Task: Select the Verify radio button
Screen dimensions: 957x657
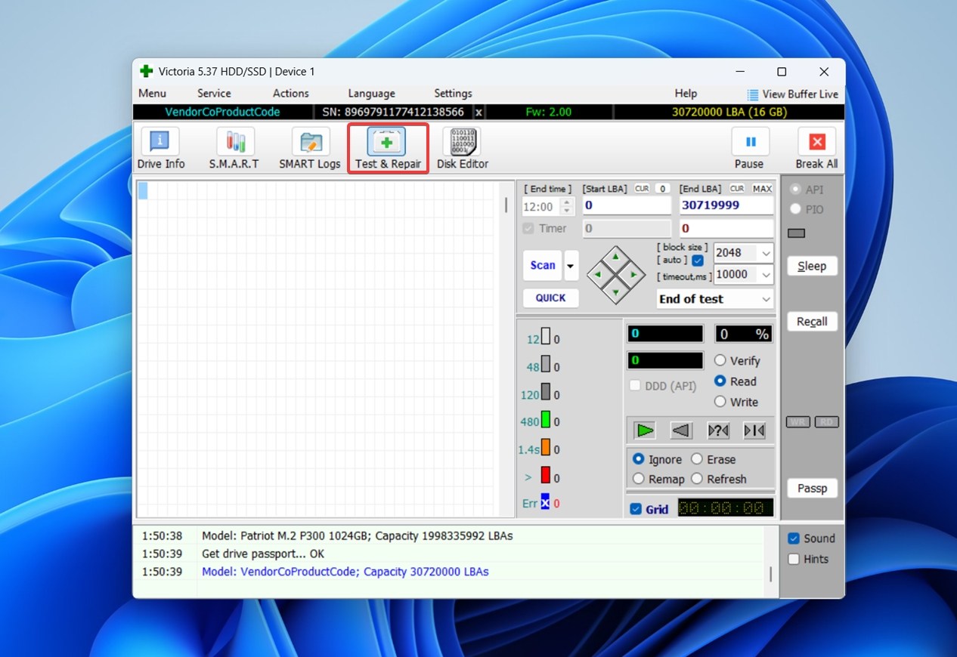Action: tap(720, 361)
